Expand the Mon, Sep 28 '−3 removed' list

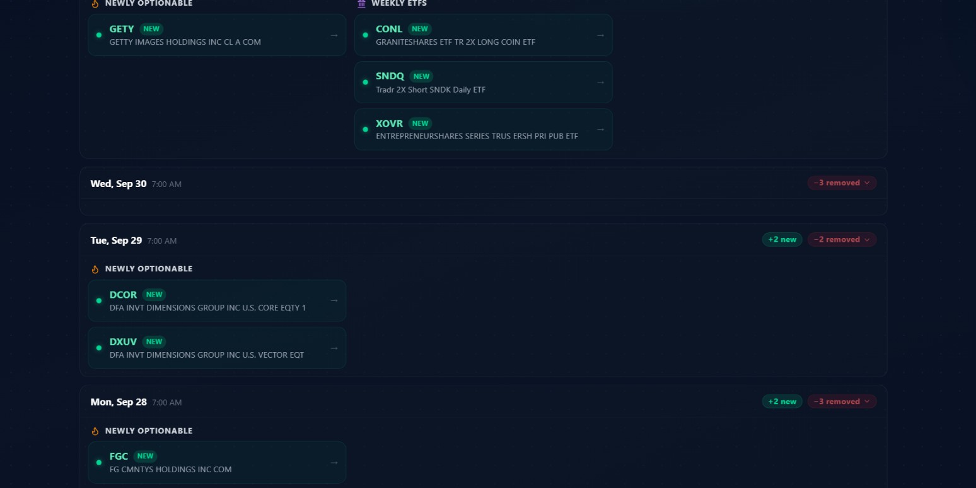tap(842, 401)
